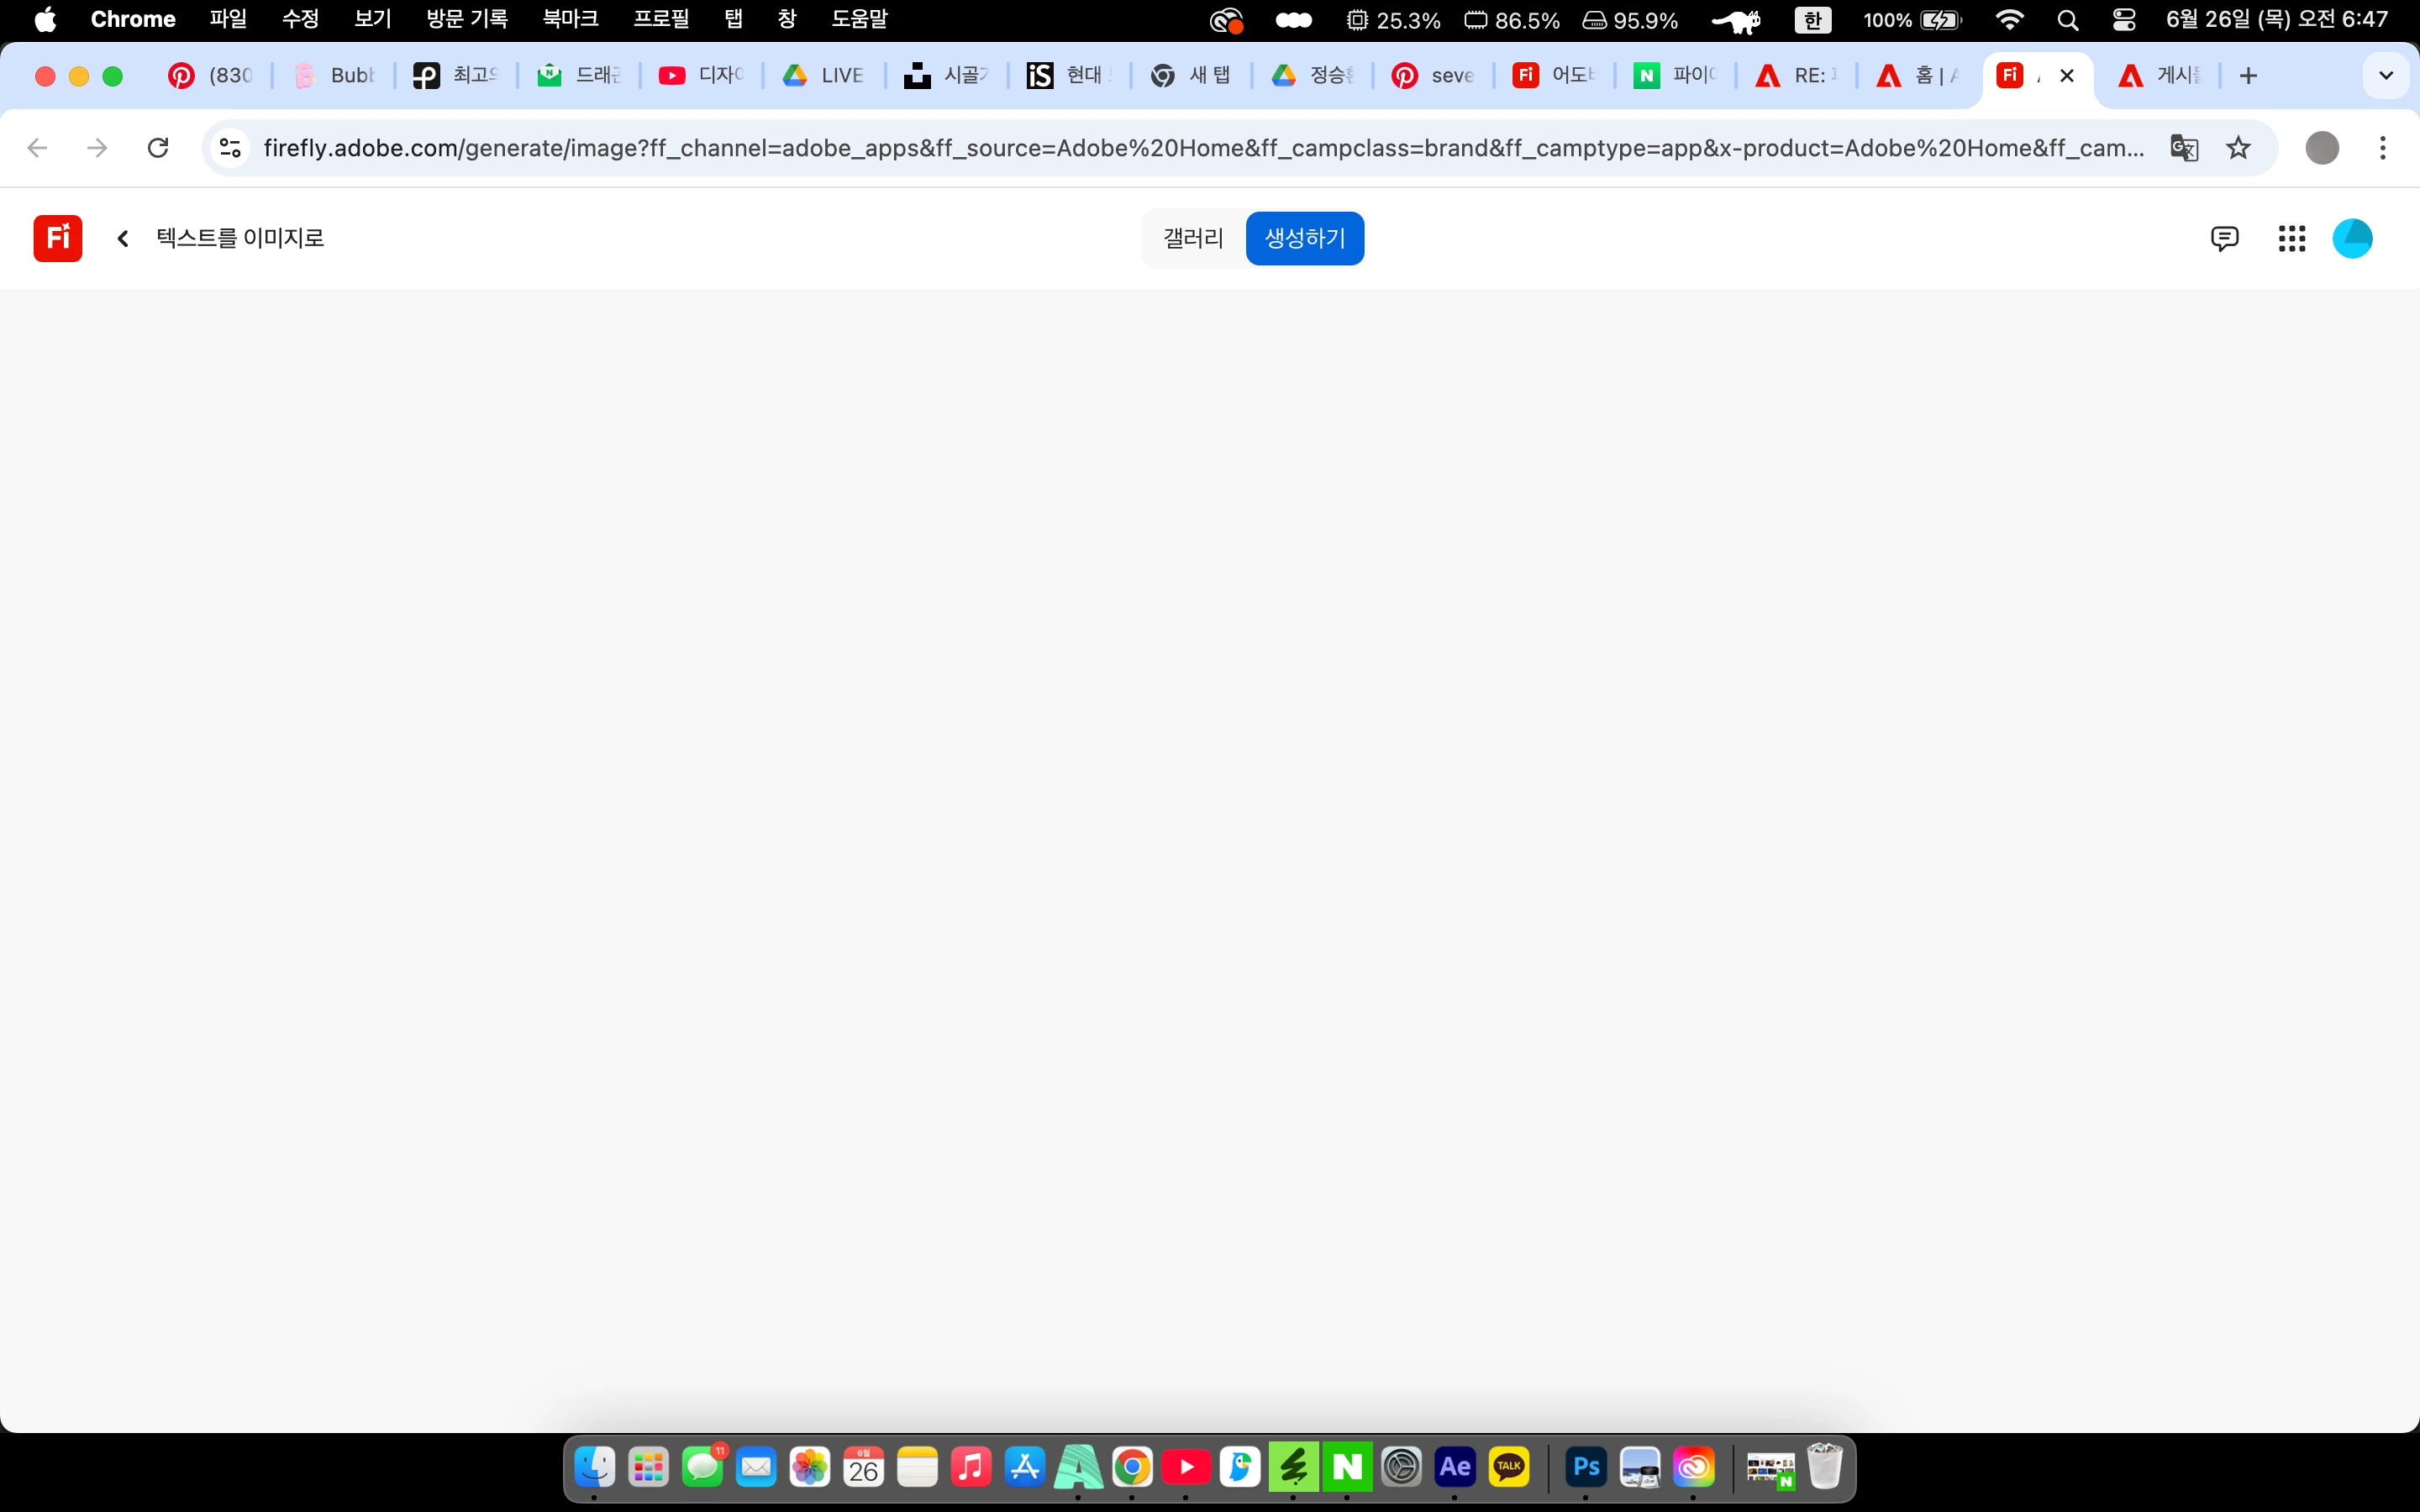The image size is (2420, 1512).
Task: Open the LIVE Google Drive tab
Action: 824,76
